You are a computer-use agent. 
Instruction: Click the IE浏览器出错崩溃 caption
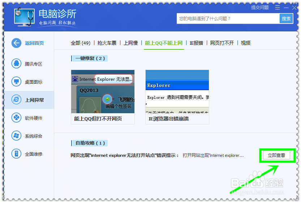coord(168,119)
